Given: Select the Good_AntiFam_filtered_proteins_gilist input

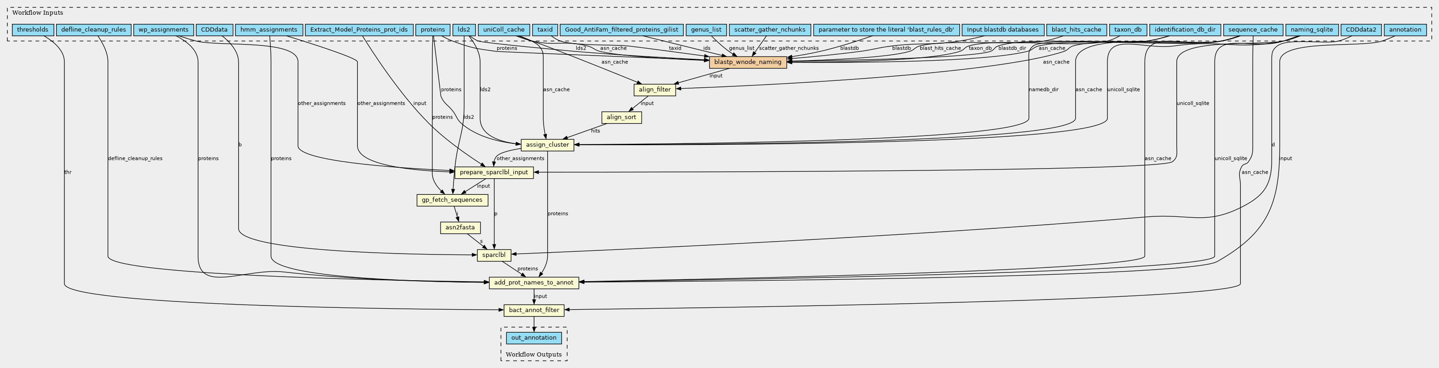Looking at the screenshot, I should [621, 29].
